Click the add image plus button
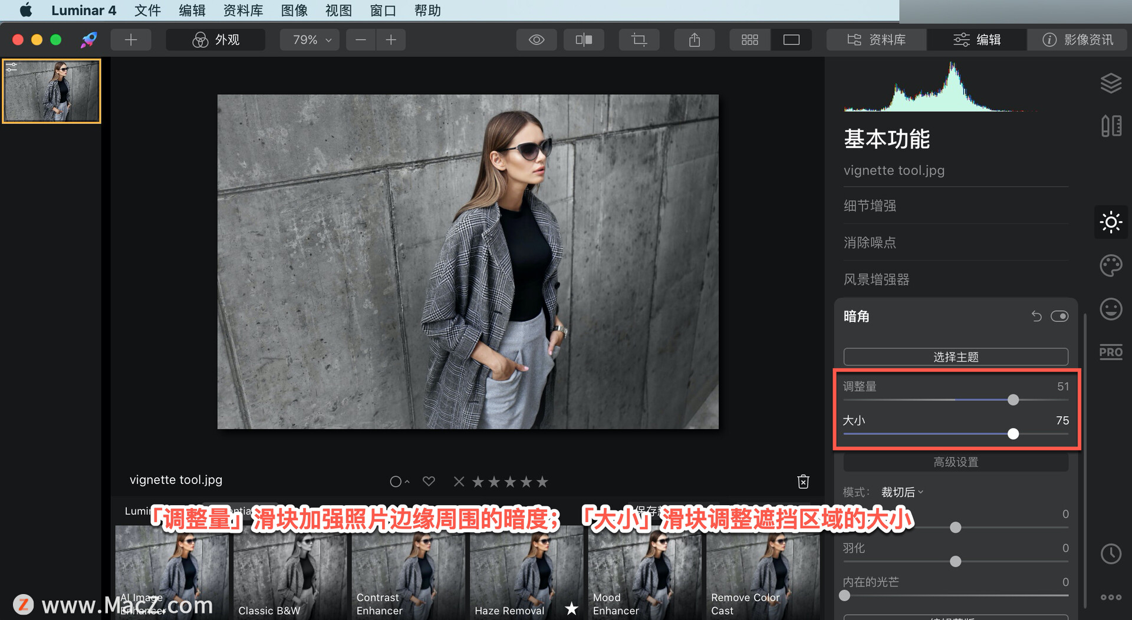This screenshot has width=1132, height=620. (x=131, y=39)
